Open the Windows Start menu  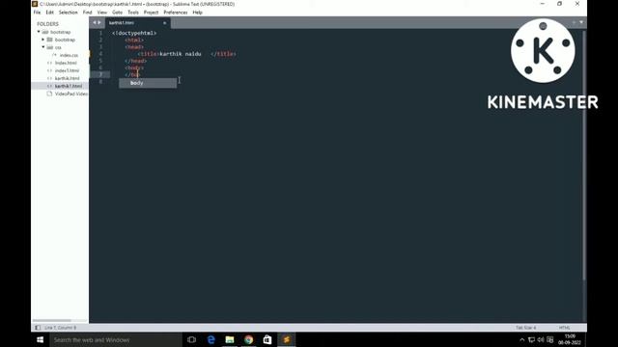pos(41,339)
